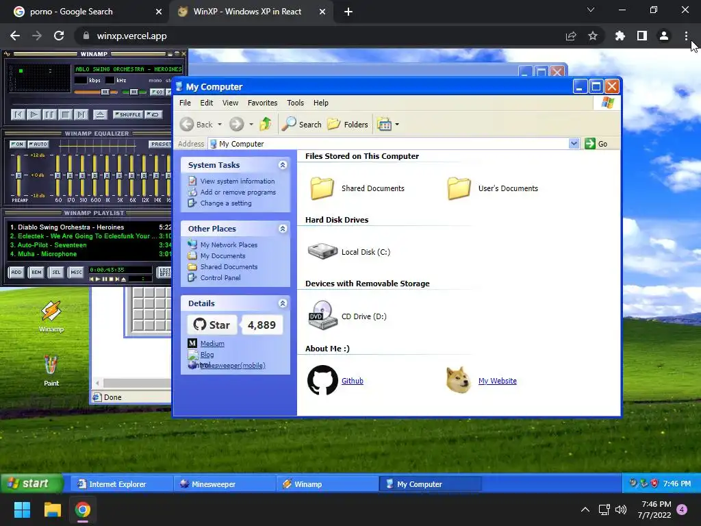This screenshot has height=526, width=701.
Task: Toggle Winamp repeat mode
Action: 154,114
